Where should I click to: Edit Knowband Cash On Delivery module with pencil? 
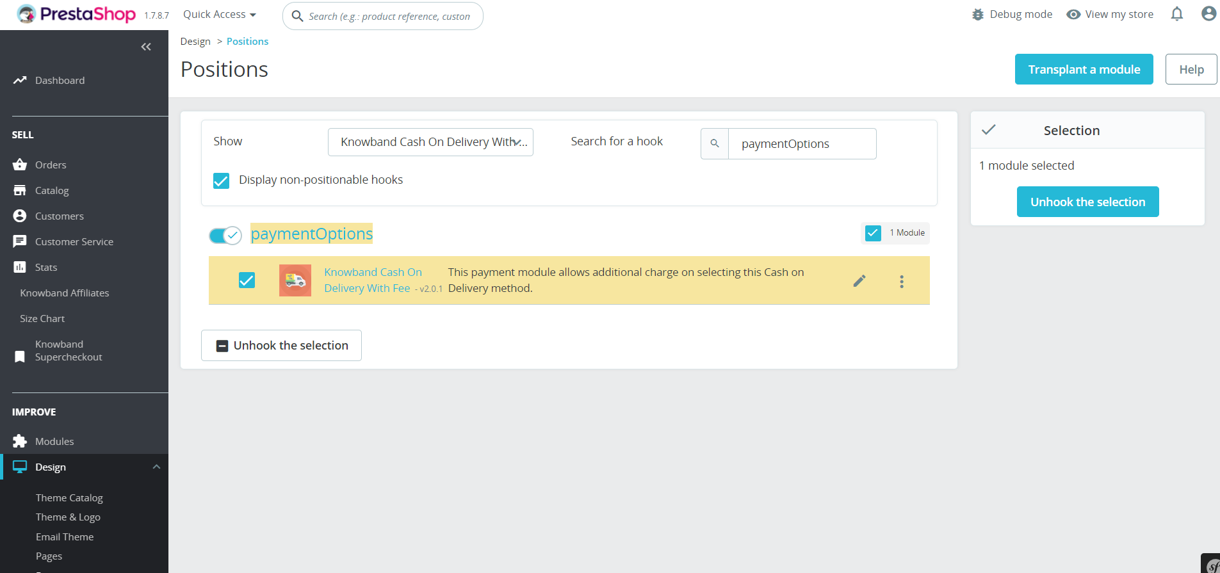point(859,280)
